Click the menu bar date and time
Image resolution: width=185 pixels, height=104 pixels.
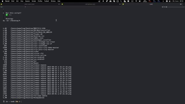pyautogui.click(x=178, y=1)
